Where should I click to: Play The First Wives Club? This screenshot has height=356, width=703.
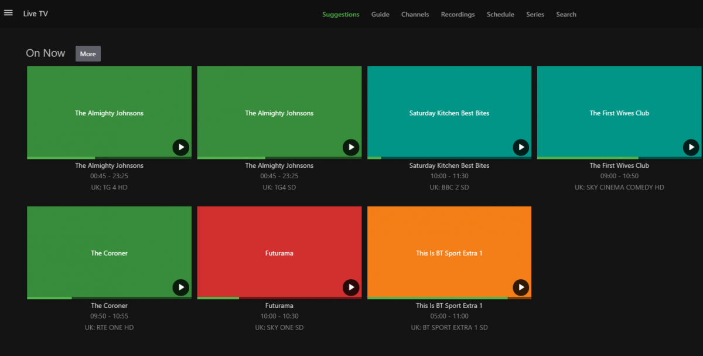(691, 147)
